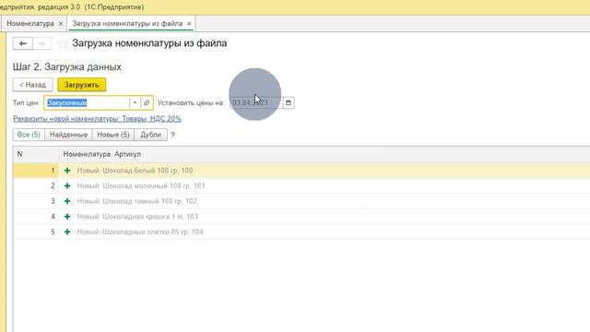Screen dimensions: 590x332
Task: Select row Шоколад темный 100 гр, 102
Action: point(301,201)
